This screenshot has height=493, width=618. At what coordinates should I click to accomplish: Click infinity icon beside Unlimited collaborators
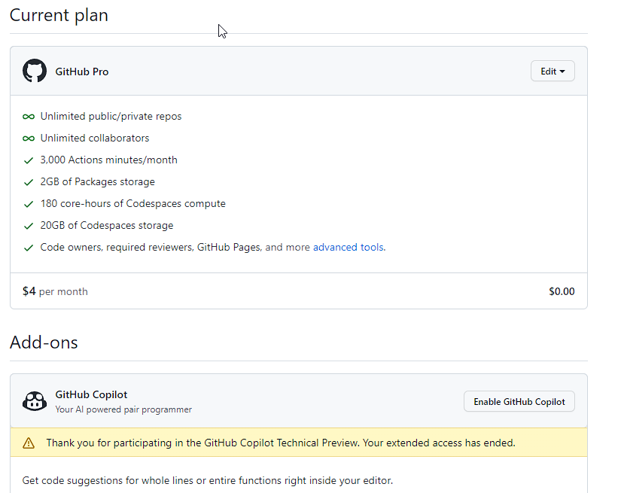point(29,138)
